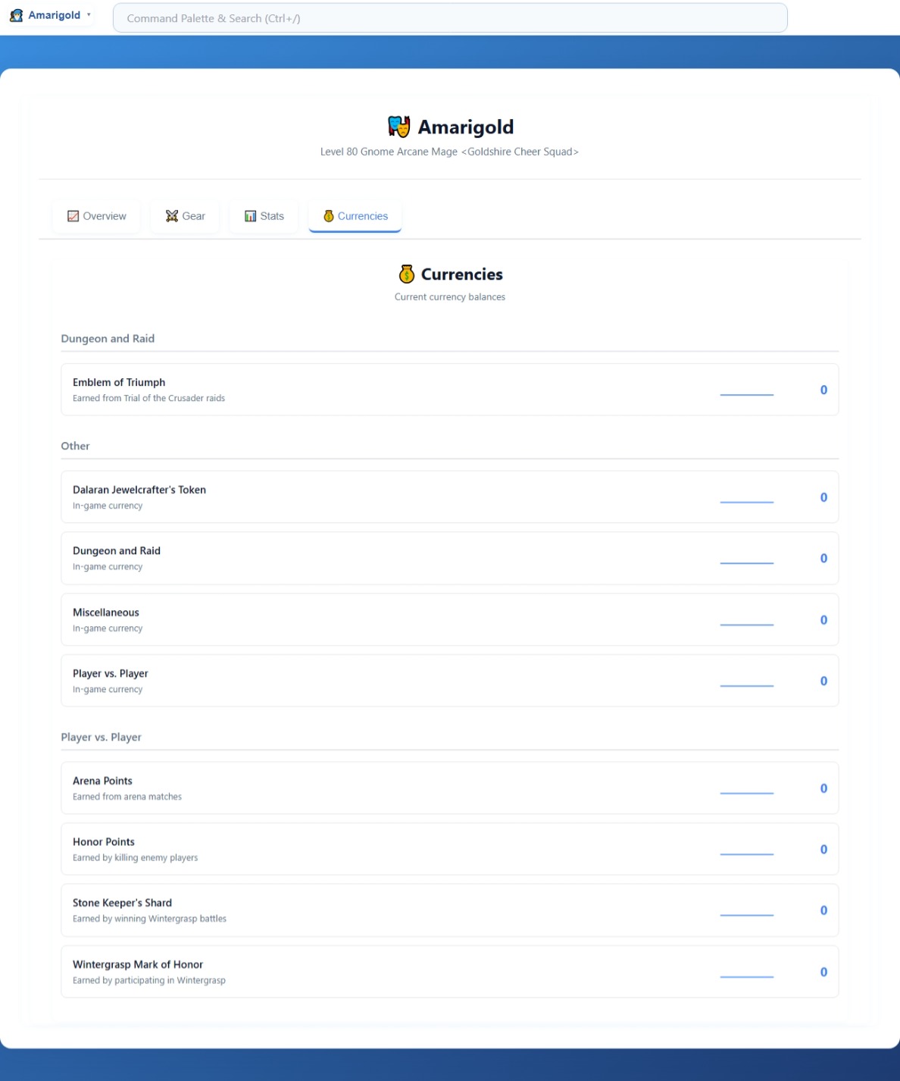Focus the Command Palette & Search field
The width and height of the screenshot is (900, 1081).
(449, 18)
